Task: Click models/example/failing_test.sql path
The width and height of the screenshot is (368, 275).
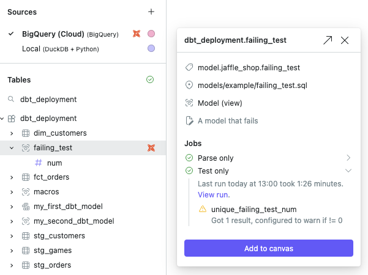Action: [252, 86]
